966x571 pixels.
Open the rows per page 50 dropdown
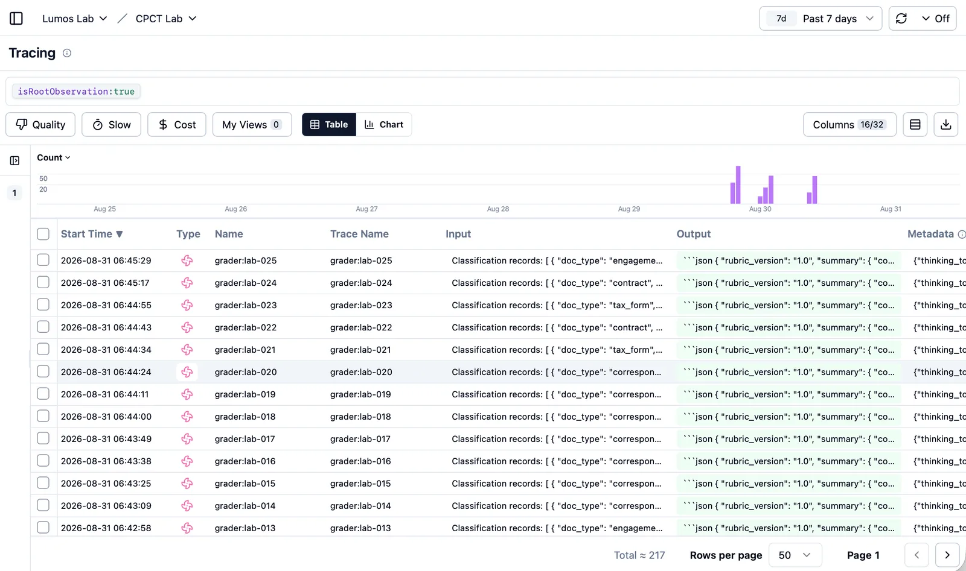[x=795, y=555]
